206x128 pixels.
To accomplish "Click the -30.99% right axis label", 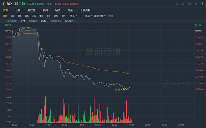I will [x=199, y=89].
